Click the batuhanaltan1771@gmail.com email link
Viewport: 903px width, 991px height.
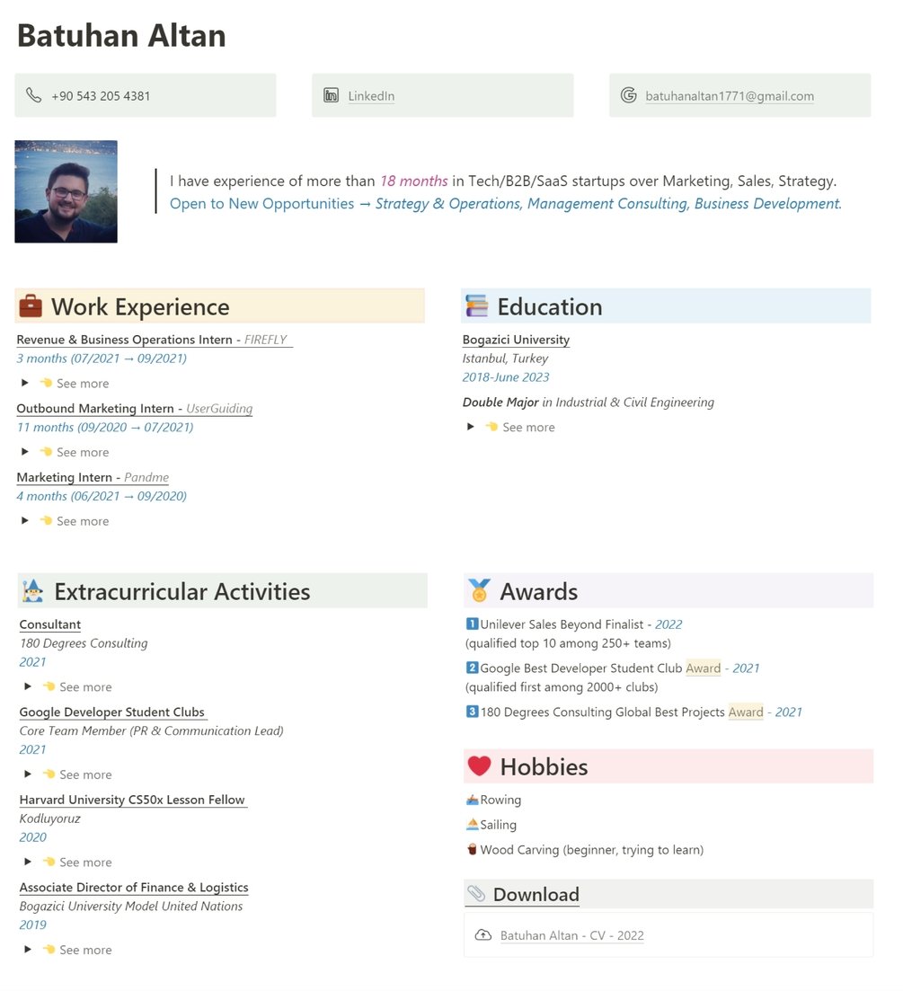click(x=730, y=96)
